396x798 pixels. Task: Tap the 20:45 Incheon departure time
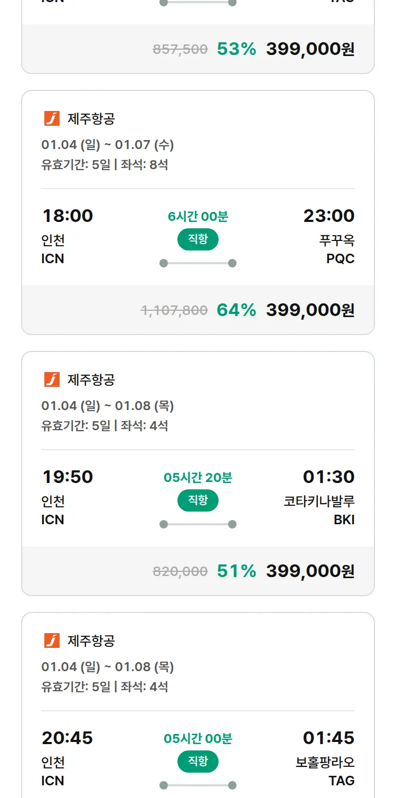68,738
